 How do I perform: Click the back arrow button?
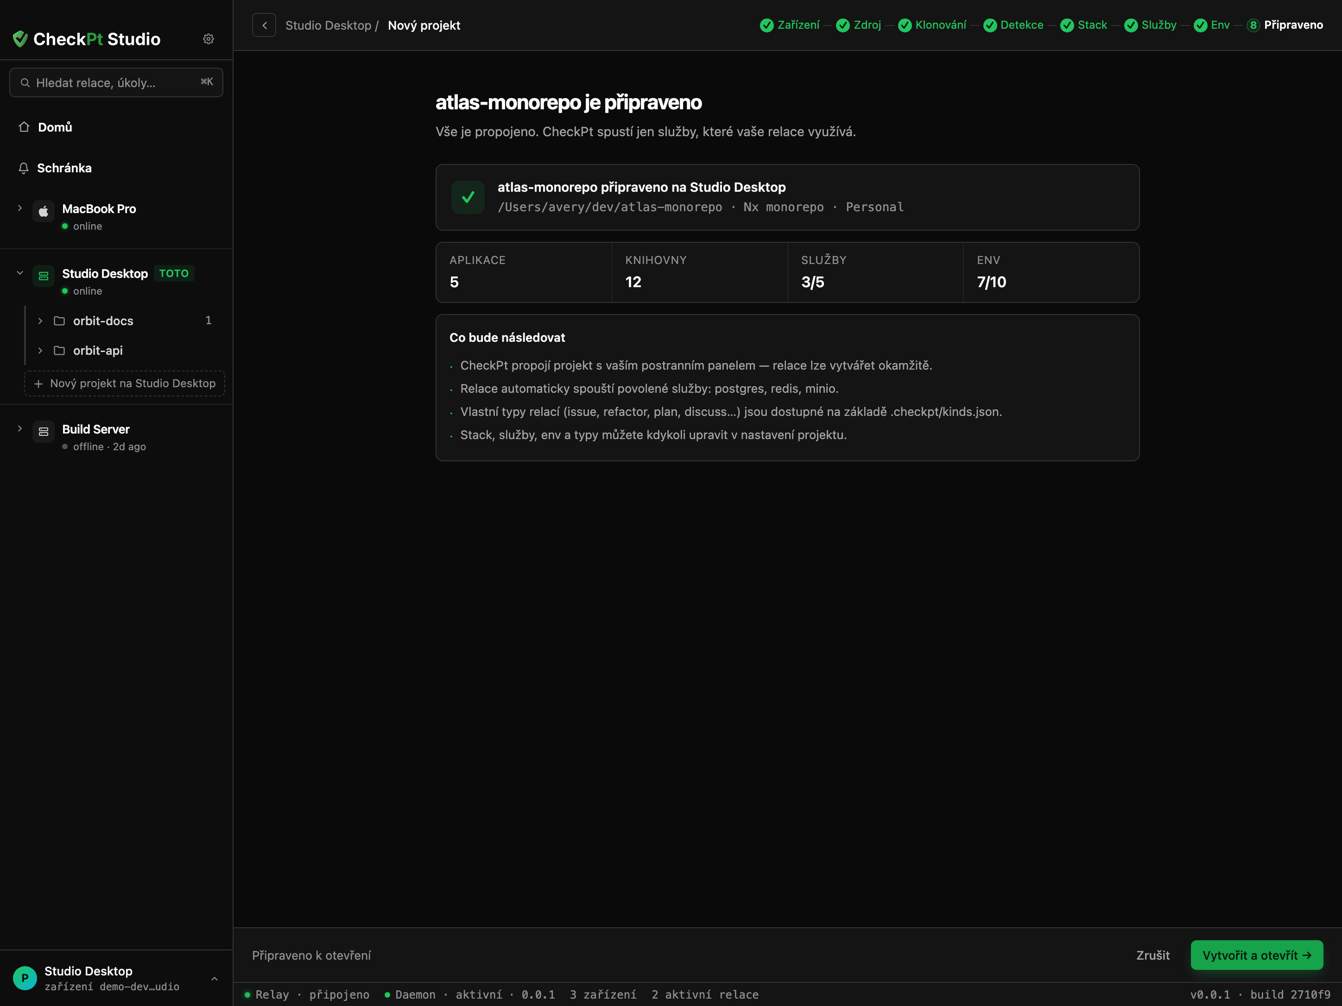pyautogui.click(x=264, y=25)
